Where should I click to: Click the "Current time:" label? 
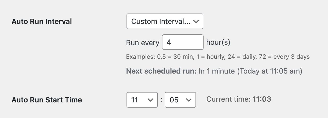228,99
